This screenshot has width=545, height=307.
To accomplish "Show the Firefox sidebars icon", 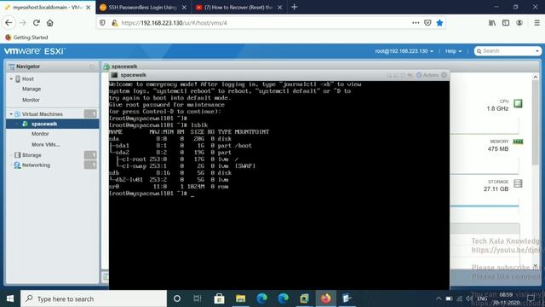I will 506,23.
